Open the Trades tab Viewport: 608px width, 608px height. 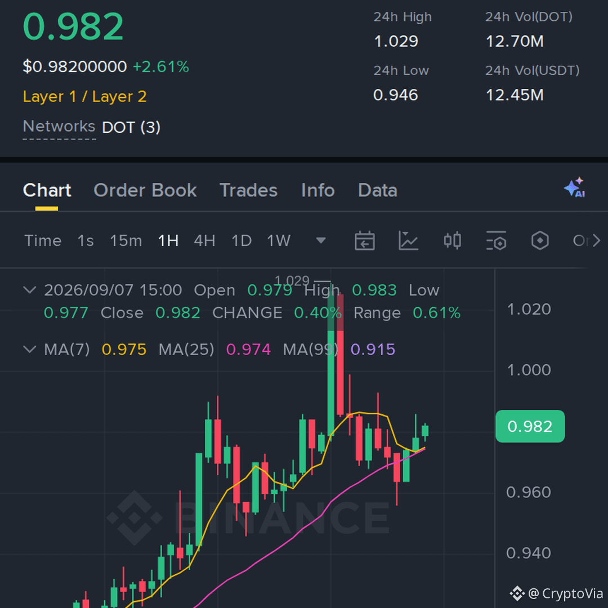pos(249,190)
